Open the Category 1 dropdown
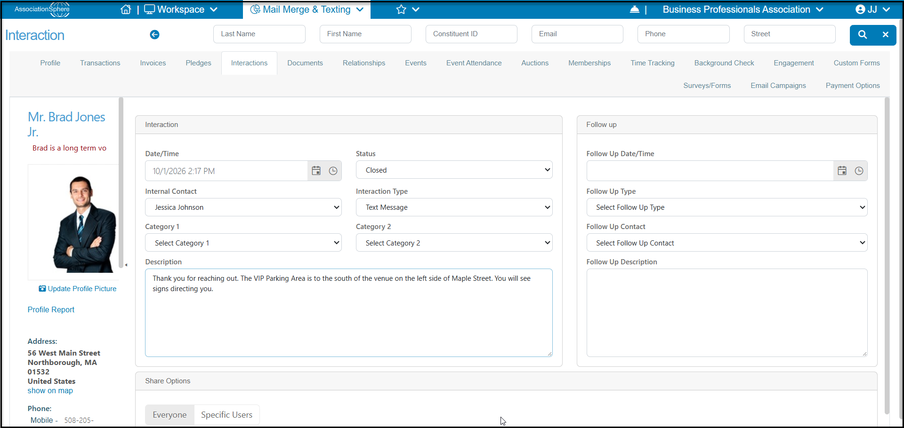Image resolution: width=904 pixels, height=428 pixels. point(243,243)
